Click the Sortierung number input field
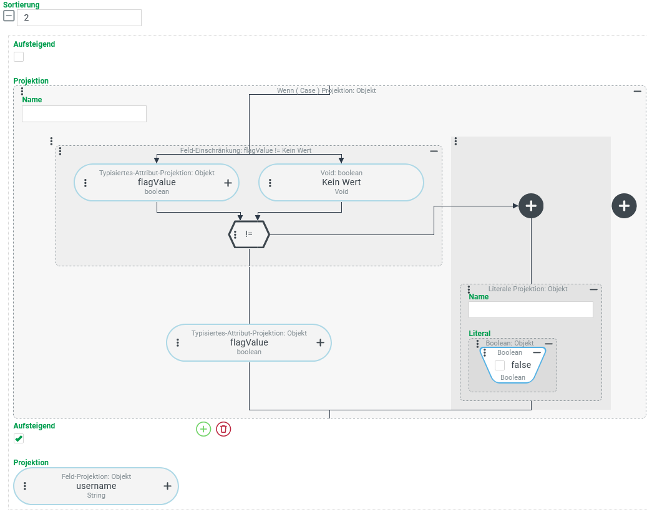Viewport: 647px width, 512px height. tap(79, 17)
